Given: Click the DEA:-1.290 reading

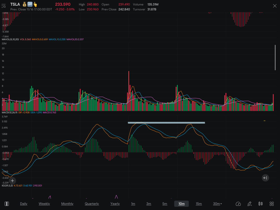Looking at the screenshot, I should pyautogui.click(x=36, y=113).
